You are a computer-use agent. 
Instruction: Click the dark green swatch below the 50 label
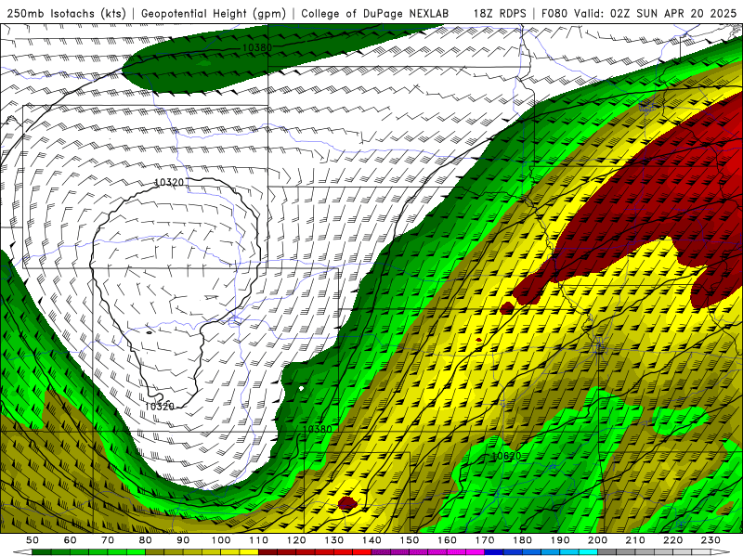coord(41,552)
